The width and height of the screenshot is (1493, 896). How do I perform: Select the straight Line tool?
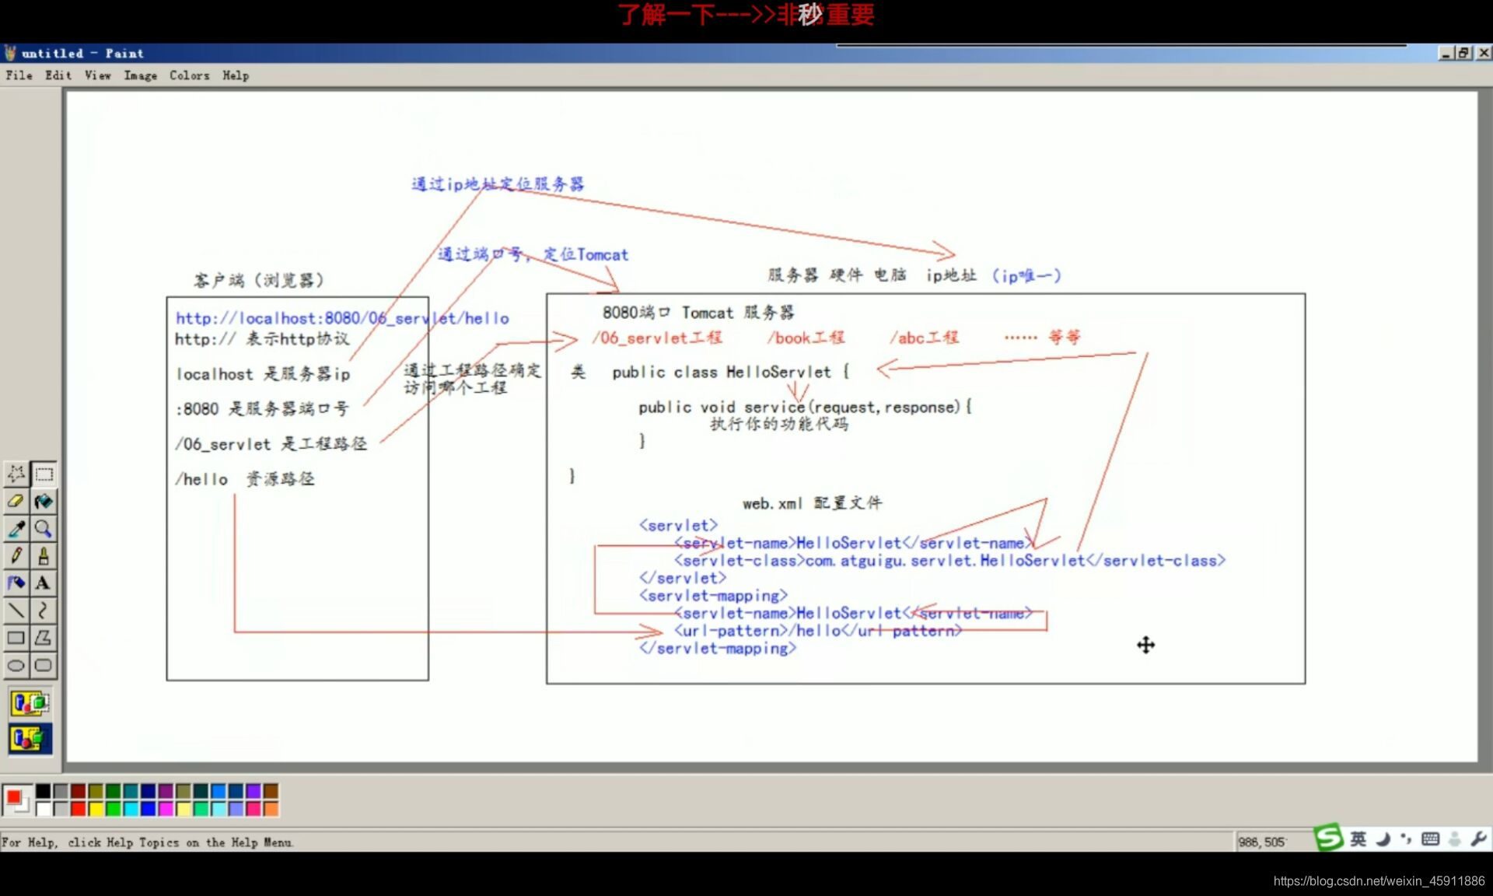(16, 611)
